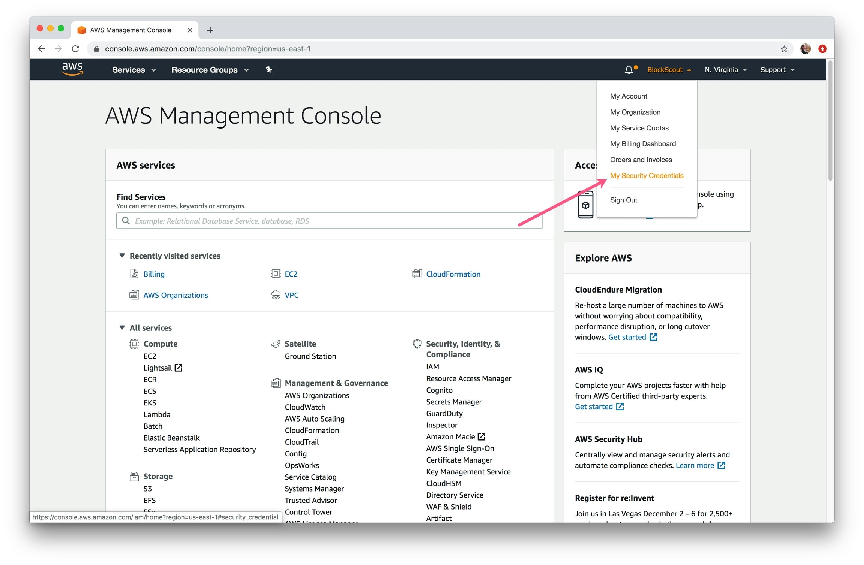
Task: Click the browser reload icon
Action: [x=75, y=49]
